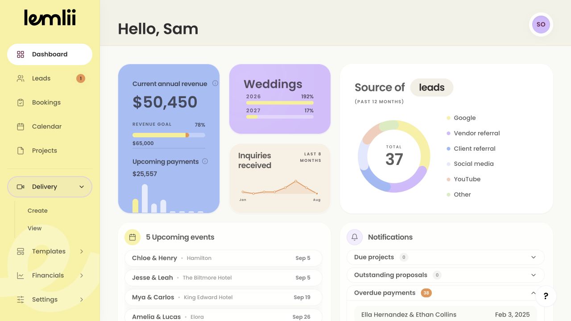Click the Leads notification badge
Screen dimensions: 571x321
[81, 78]
